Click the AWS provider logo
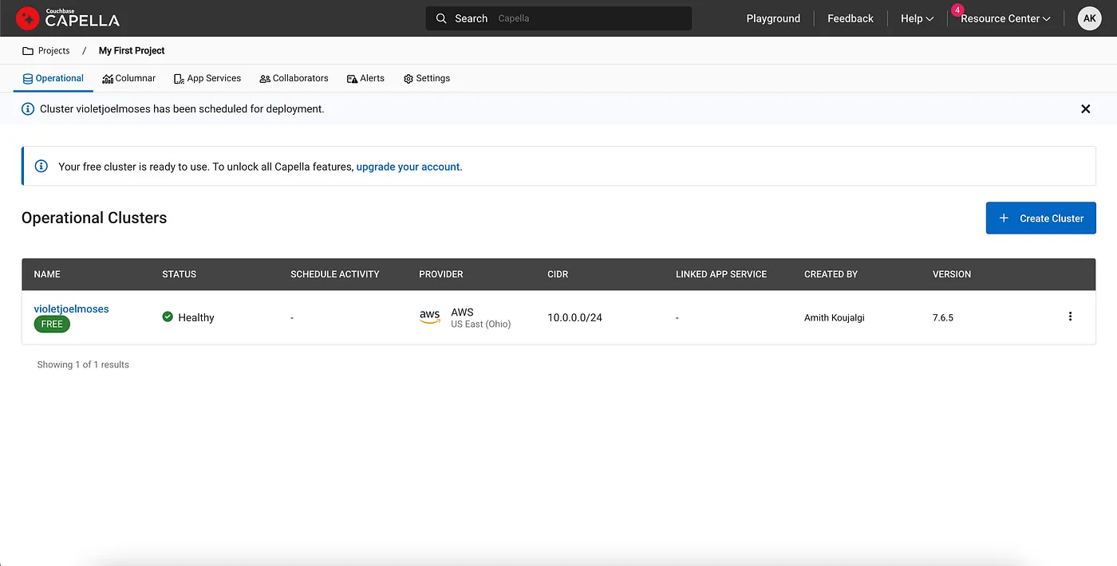The width and height of the screenshot is (1117, 566). 430,316
